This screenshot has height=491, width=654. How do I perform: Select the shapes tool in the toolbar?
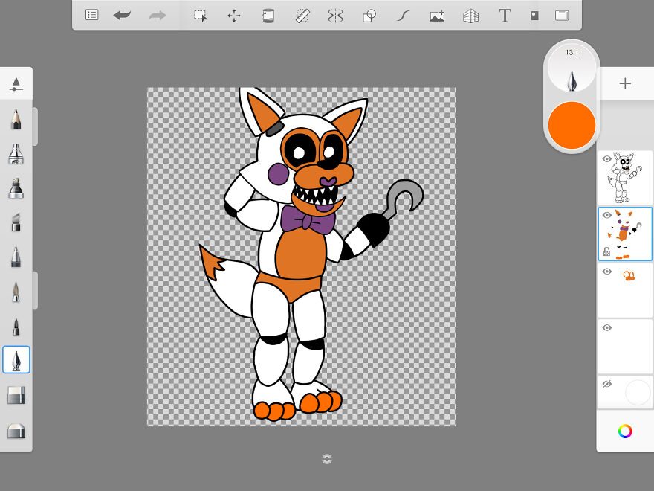tap(369, 14)
